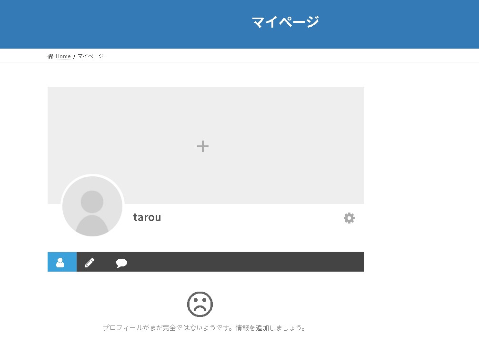Click empty space in dark tab bar
Image resolution: width=479 pixels, height=356 pixels.
point(248,262)
